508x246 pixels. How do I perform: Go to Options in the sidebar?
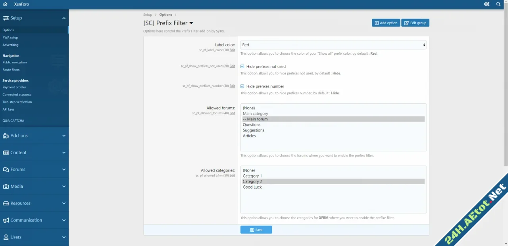tap(8, 30)
